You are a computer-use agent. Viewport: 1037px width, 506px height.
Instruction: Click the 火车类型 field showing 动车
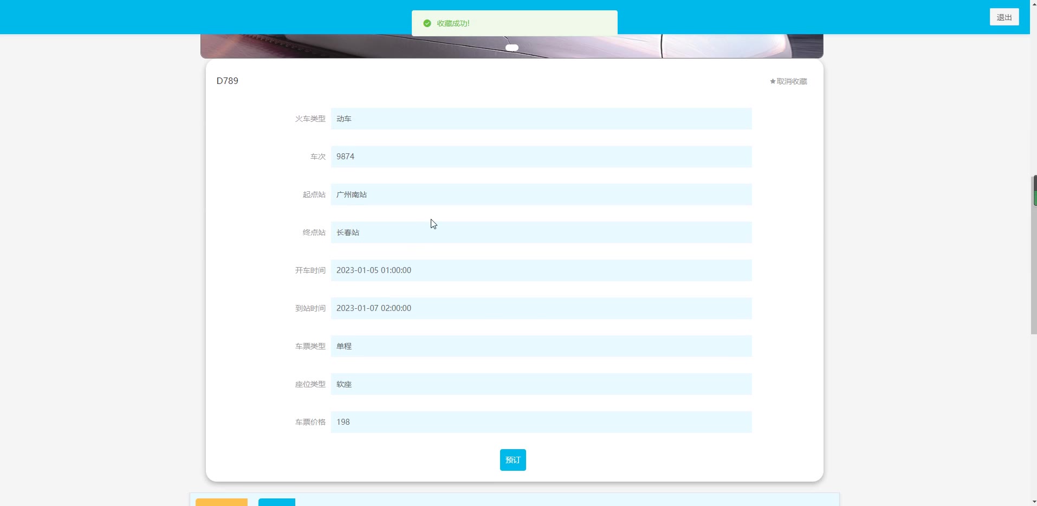click(x=541, y=119)
